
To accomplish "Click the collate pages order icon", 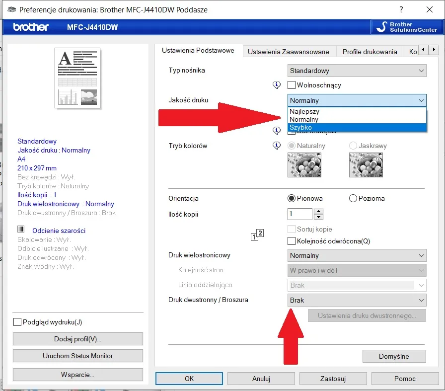I will pos(257,235).
